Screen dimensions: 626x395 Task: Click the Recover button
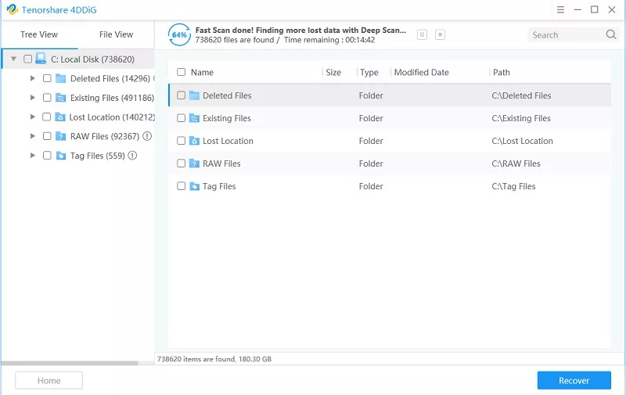574,381
